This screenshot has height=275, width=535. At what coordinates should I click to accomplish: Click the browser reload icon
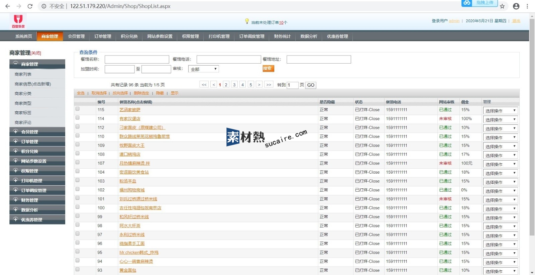point(30,6)
